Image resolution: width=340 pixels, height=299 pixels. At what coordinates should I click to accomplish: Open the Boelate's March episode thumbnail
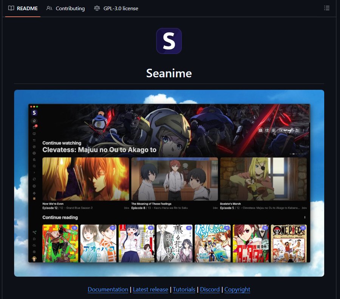pos(263,179)
